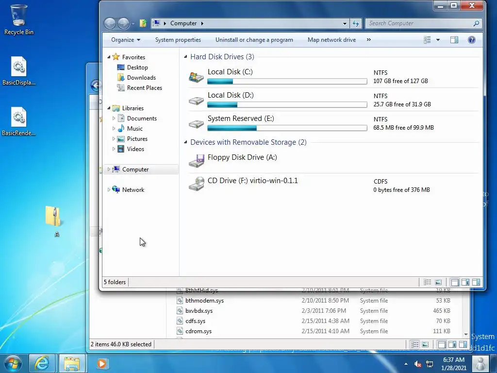The height and width of the screenshot is (373, 497).
Task: Expand the Computer tree node
Action: (109, 170)
